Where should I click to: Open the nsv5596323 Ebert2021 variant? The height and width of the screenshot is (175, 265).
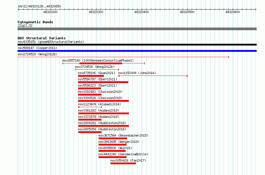tap(97, 85)
